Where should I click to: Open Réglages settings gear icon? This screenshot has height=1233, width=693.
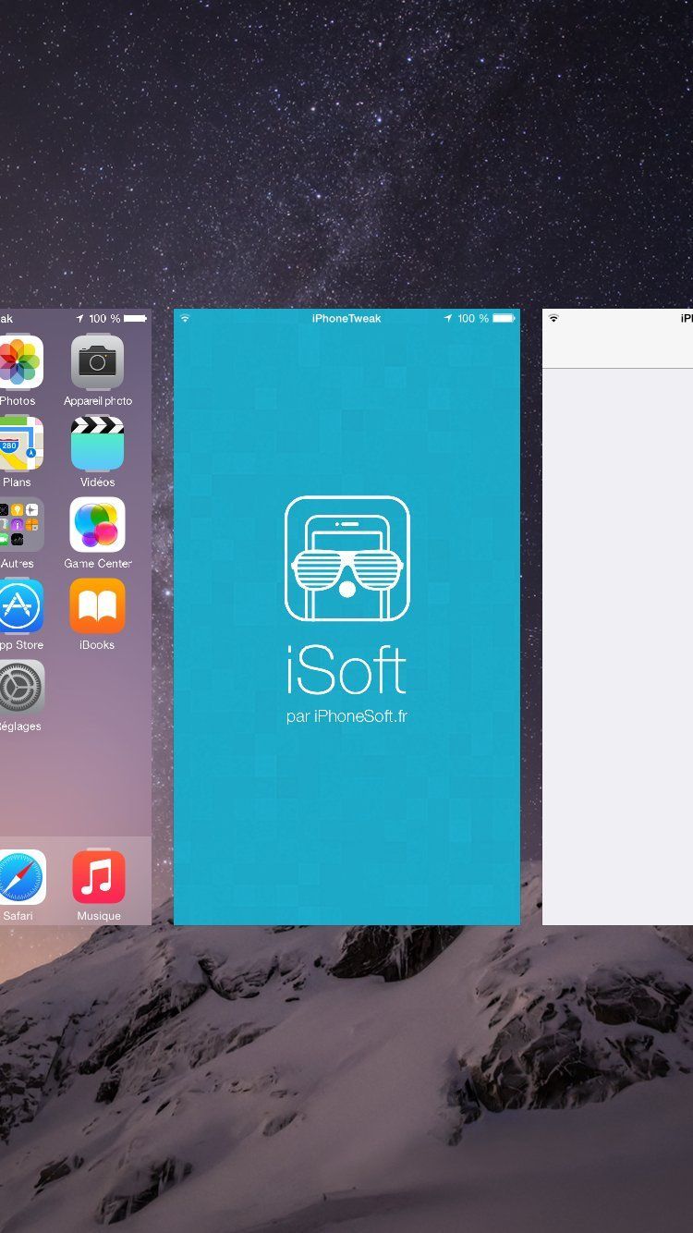(x=20, y=688)
